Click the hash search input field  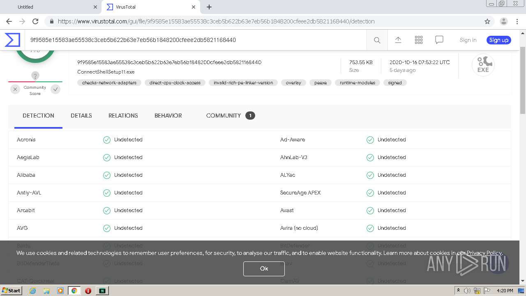196,40
